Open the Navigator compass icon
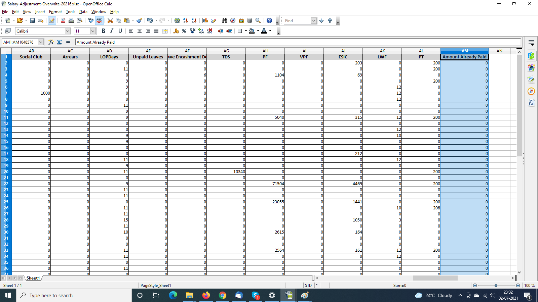The height and width of the screenshot is (302, 538). tap(233, 20)
